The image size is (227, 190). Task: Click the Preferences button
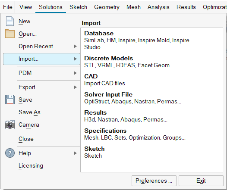[x=154, y=181]
